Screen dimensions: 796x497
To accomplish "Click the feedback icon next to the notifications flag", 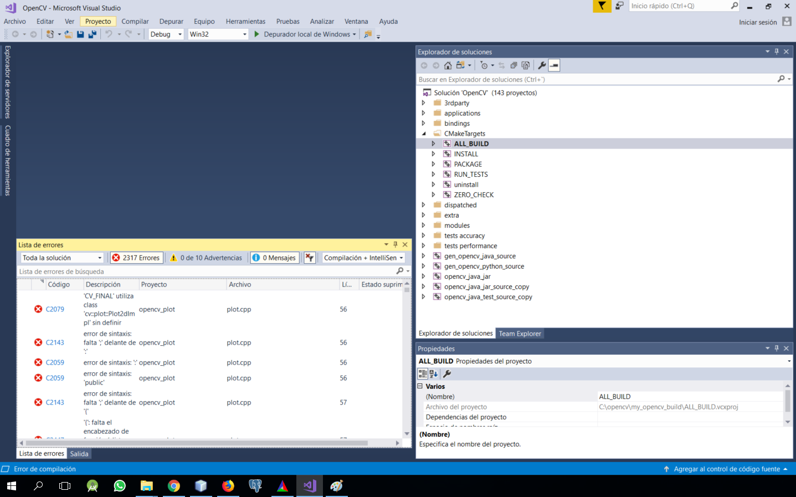I will [x=619, y=6].
